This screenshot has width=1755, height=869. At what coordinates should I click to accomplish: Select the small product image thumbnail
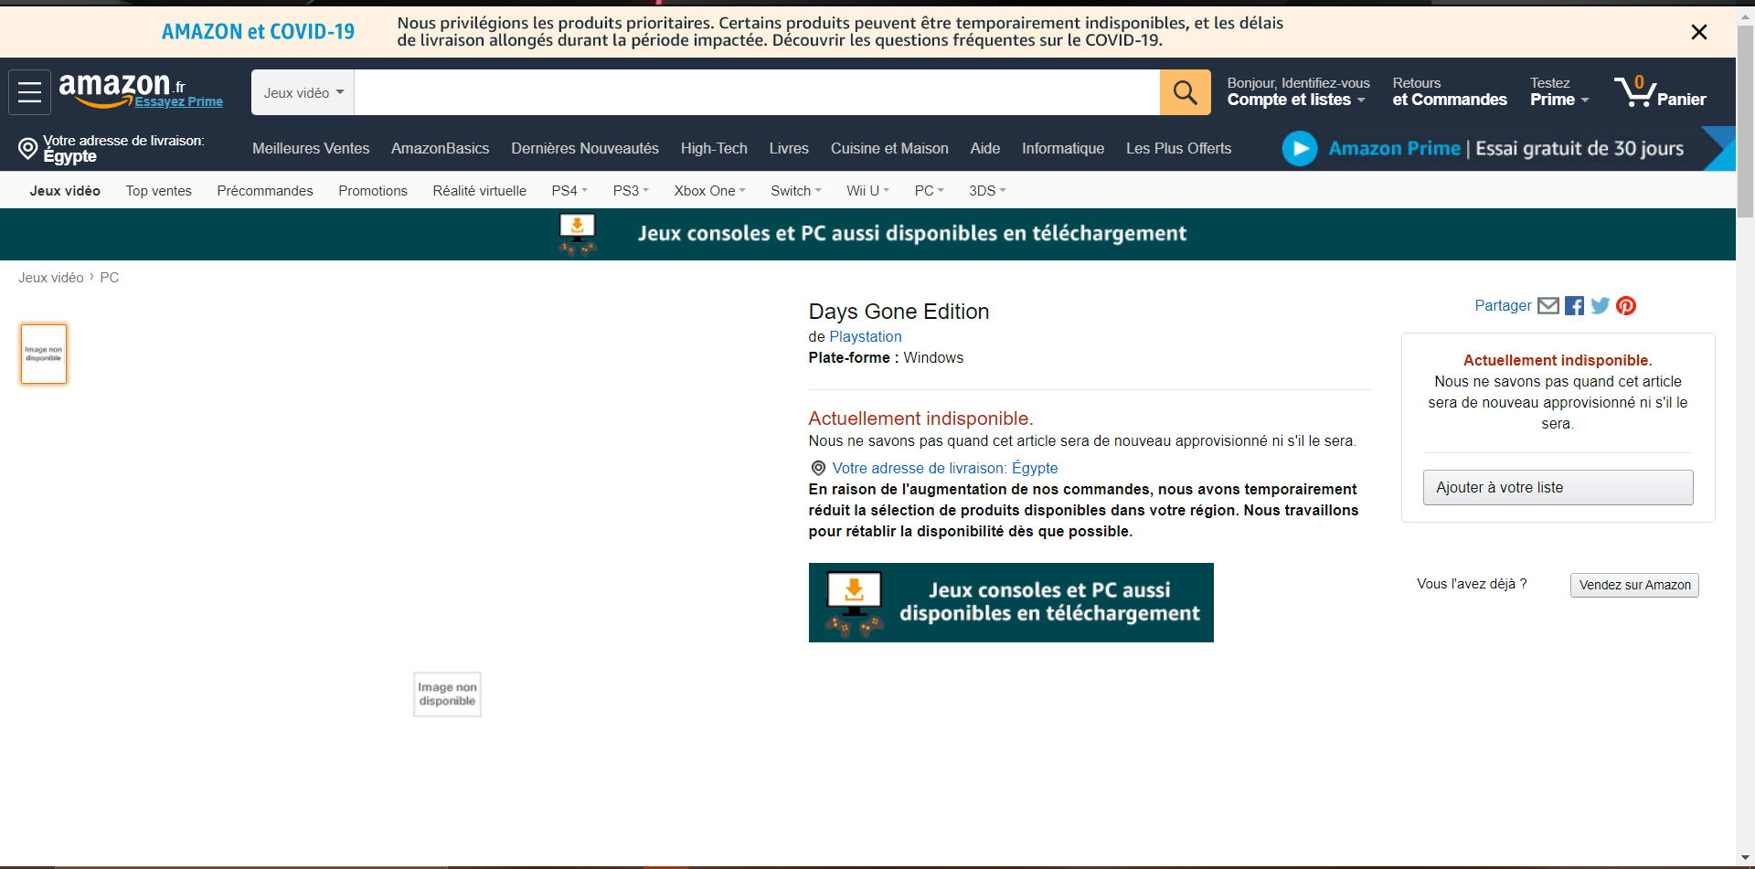(x=44, y=354)
